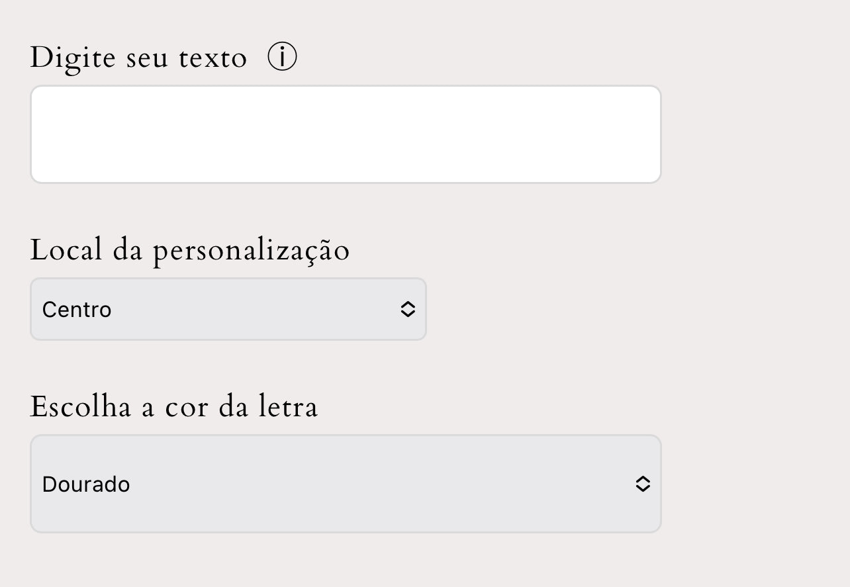Select the Centro value text
This screenshot has height=587, width=850.
[77, 309]
